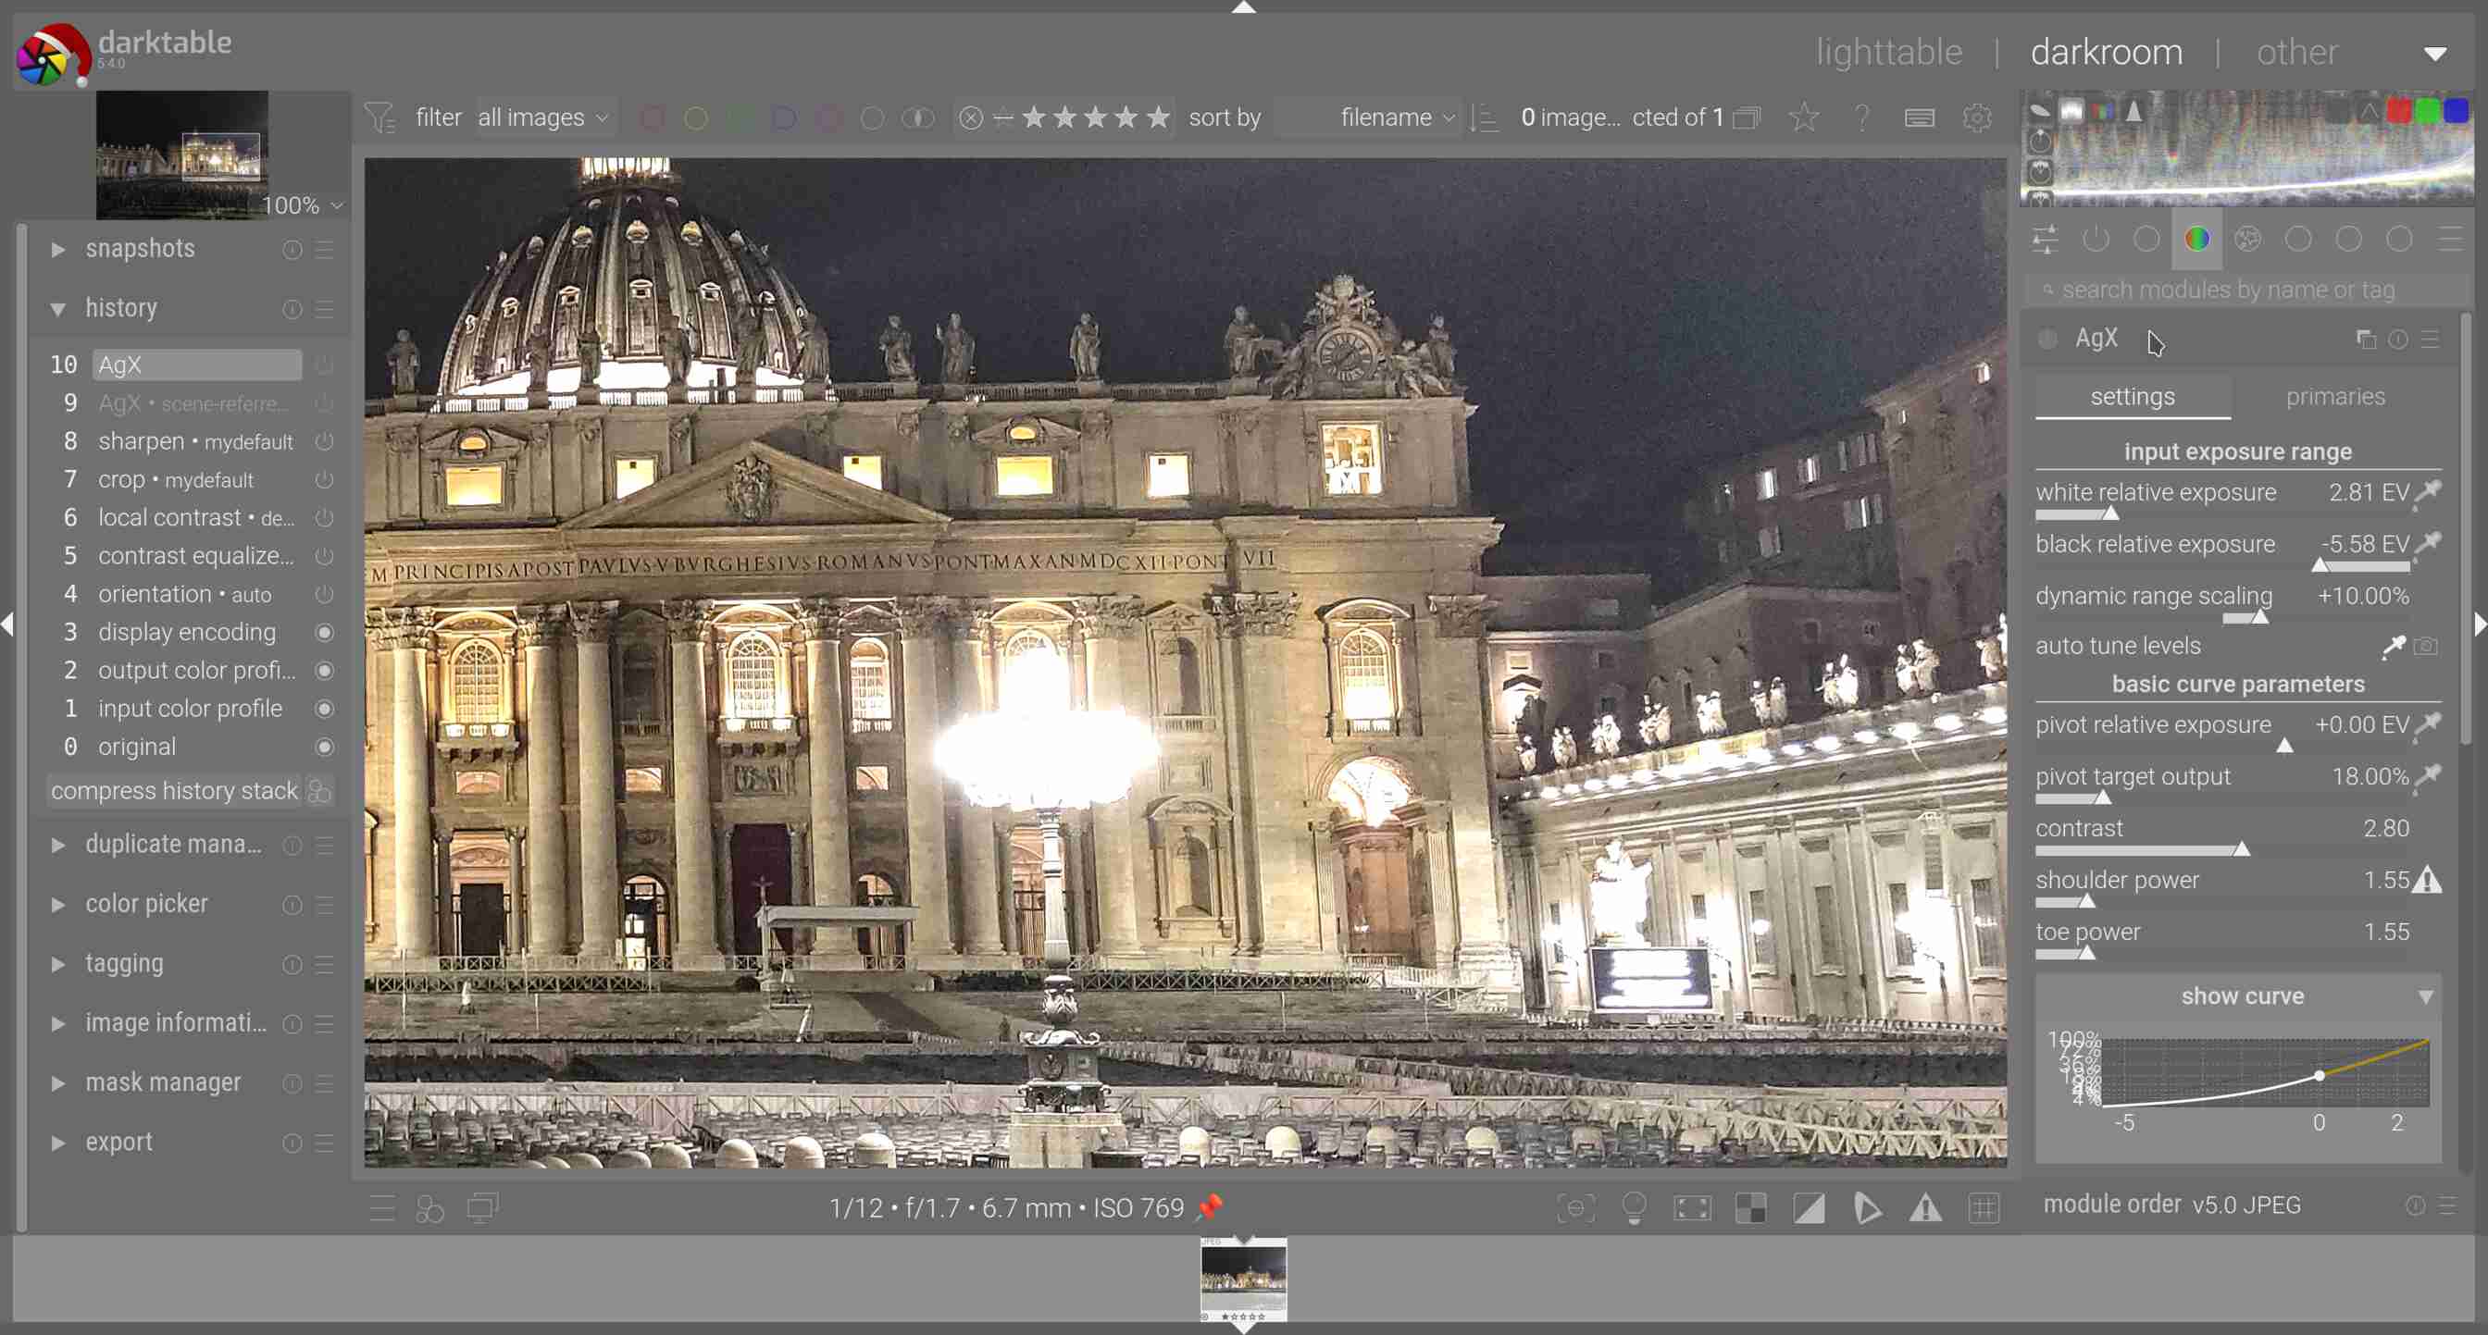Show color module group
Image resolution: width=2488 pixels, height=1335 pixels.
point(2196,240)
